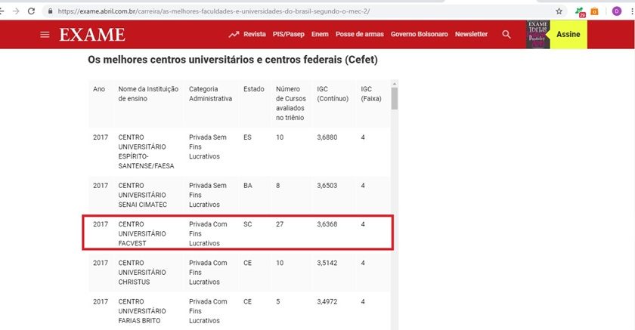Click the Nome da Instituição de ensino header

click(148, 94)
